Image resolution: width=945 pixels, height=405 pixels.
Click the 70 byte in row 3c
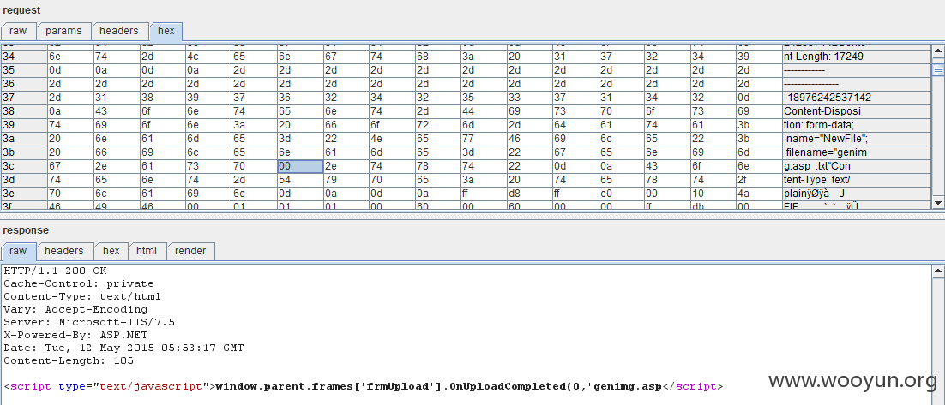tap(254, 166)
